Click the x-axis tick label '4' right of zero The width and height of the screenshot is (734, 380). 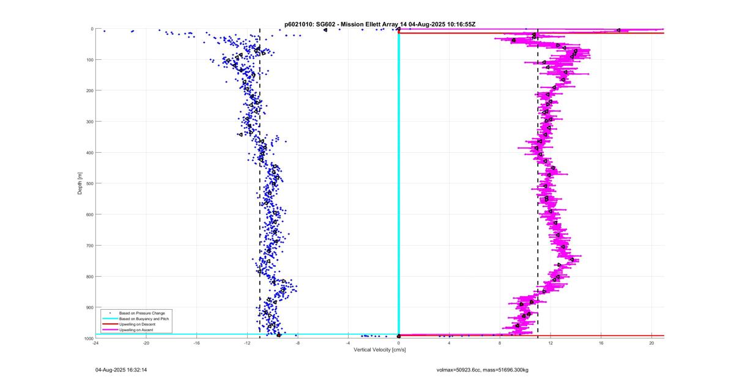(x=449, y=343)
